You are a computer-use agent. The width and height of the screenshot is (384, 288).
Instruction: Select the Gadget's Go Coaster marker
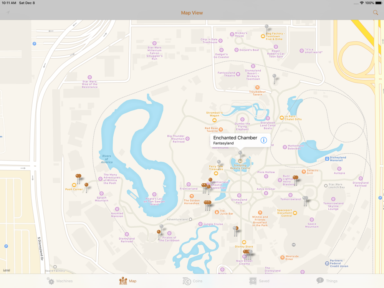[x=222, y=50]
